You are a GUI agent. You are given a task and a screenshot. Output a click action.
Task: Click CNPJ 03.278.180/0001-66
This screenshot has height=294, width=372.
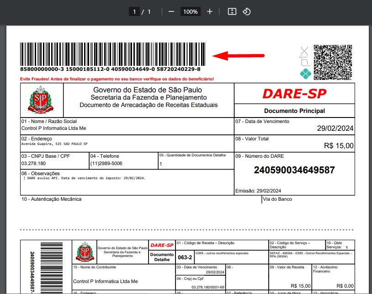coord(208,287)
